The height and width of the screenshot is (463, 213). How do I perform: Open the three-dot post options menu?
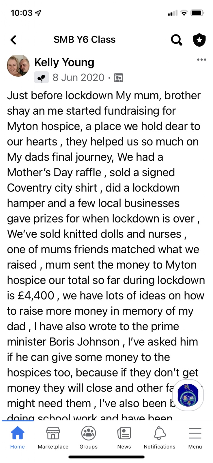click(201, 60)
